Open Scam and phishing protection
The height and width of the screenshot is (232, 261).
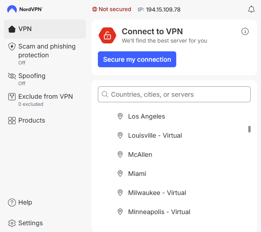pos(45,54)
